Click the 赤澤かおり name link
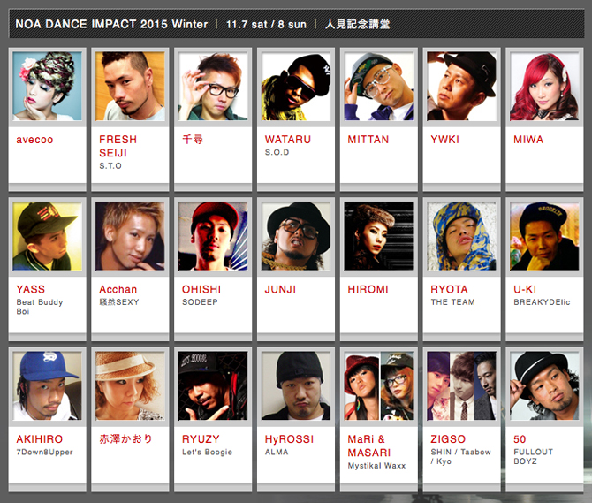 tap(125, 438)
